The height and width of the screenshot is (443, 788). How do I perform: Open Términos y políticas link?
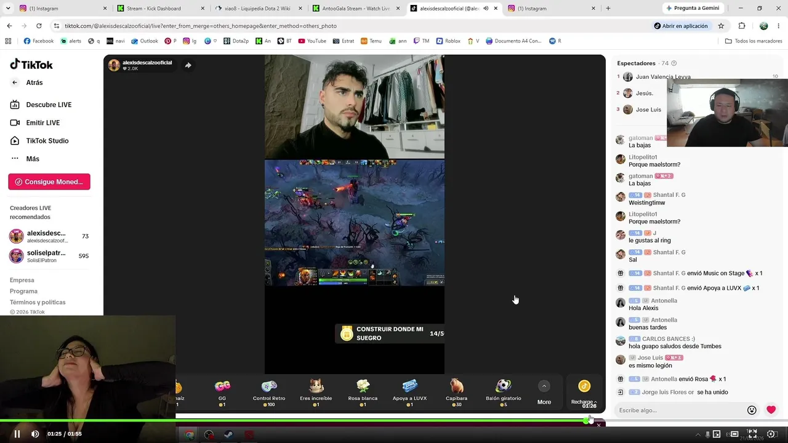pos(38,302)
